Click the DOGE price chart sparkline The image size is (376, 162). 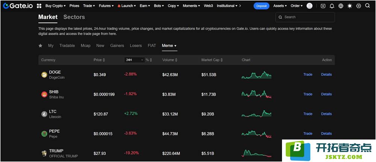(256, 75)
